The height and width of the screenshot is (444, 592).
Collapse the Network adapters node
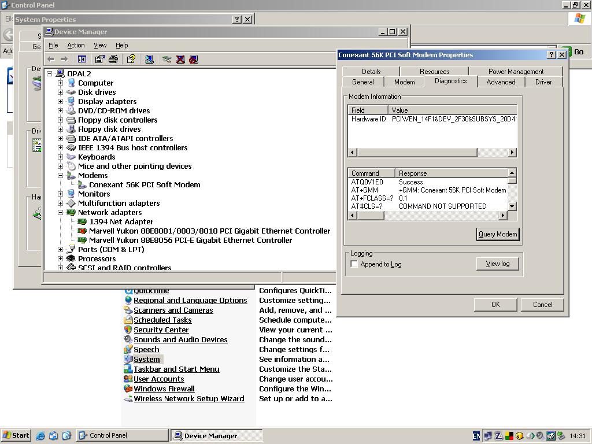pos(60,213)
